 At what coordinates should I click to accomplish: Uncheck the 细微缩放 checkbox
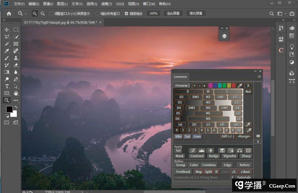(126, 14)
